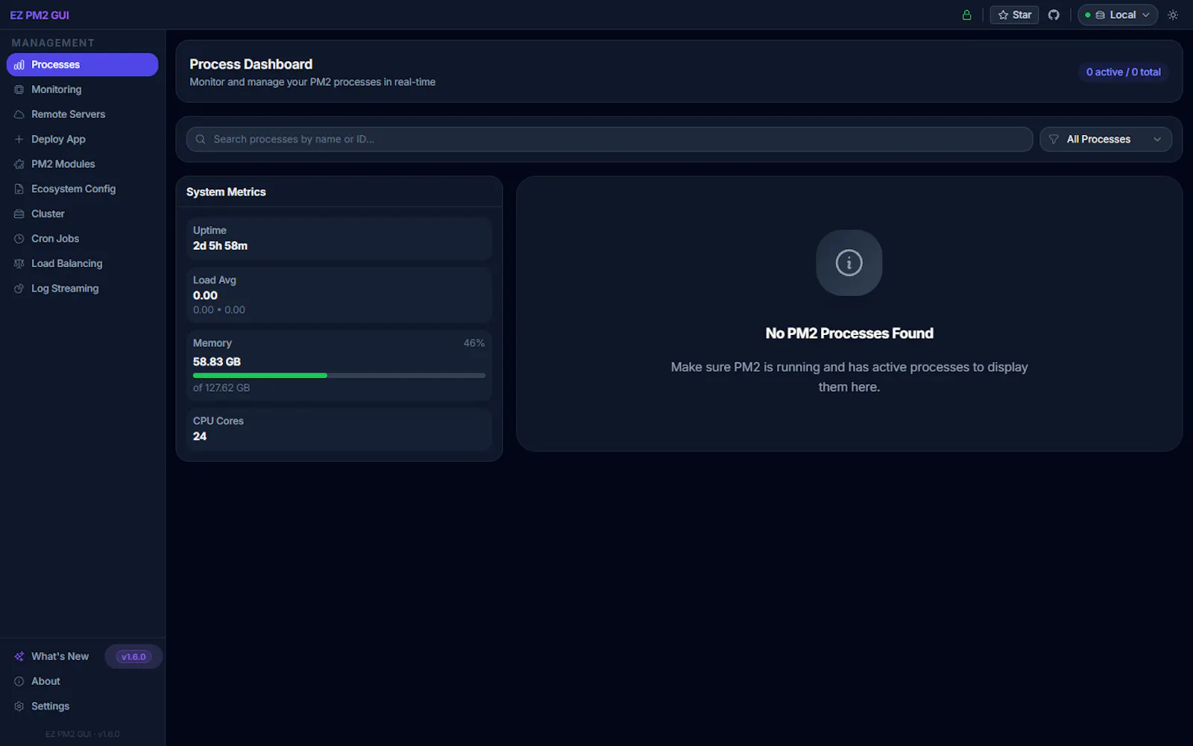This screenshot has height=746, width=1193.
Task: Click the Process Dashboard heading
Action: tap(251, 64)
